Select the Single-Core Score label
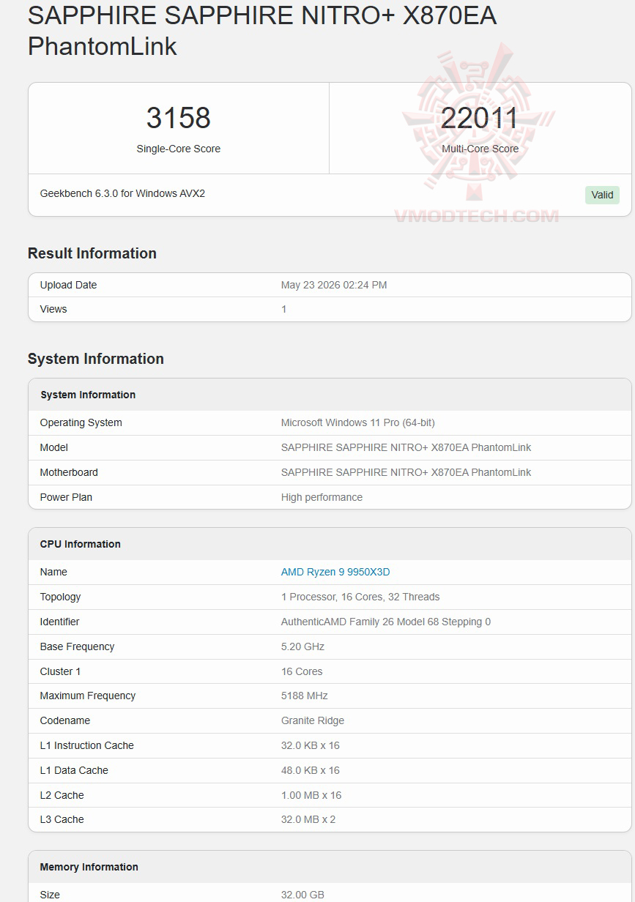The width and height of the screenshot is (635, 902). click(x=179, y=149)
